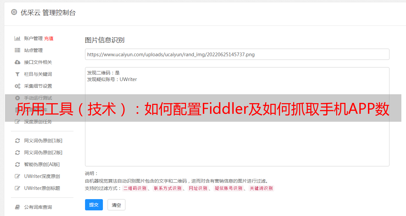Click inside the recognition result text area

(237, 116)
